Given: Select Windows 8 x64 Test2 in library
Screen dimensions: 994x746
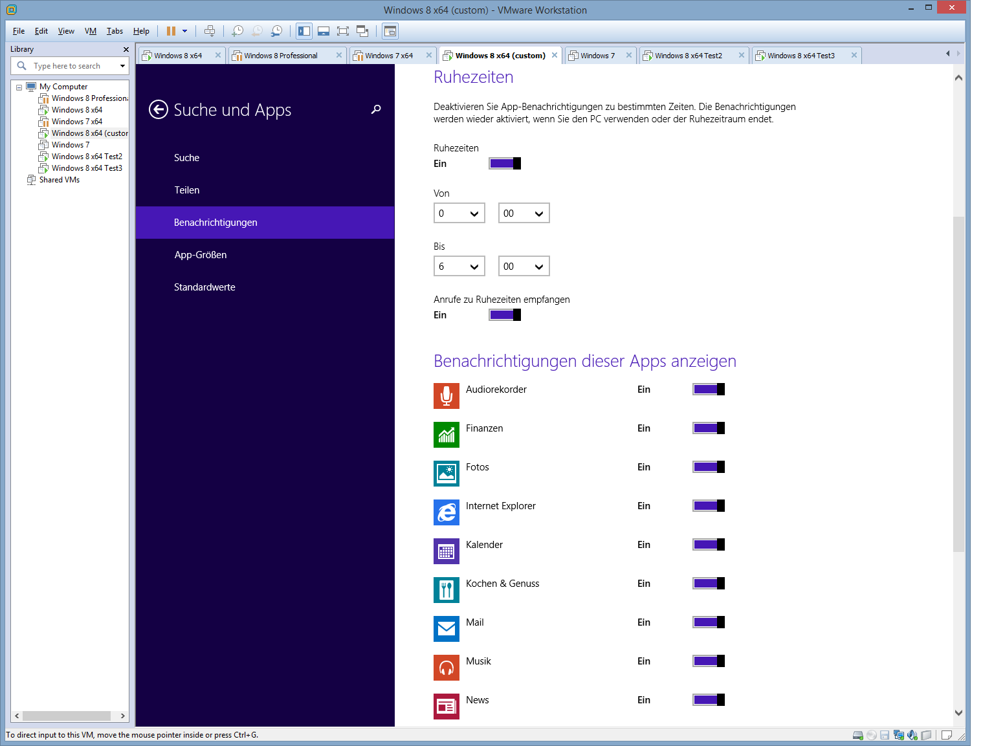Looking at the screenshot, I should [x=87, y=157].
